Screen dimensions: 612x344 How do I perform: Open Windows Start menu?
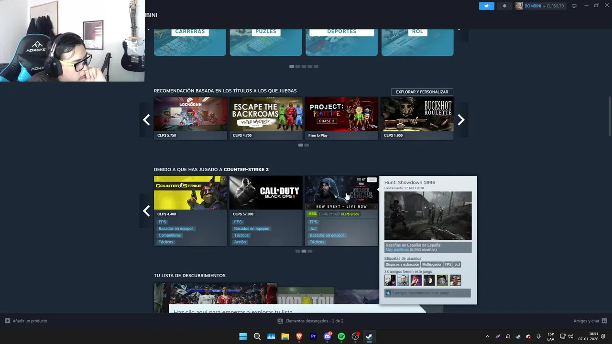coord(243,336)
